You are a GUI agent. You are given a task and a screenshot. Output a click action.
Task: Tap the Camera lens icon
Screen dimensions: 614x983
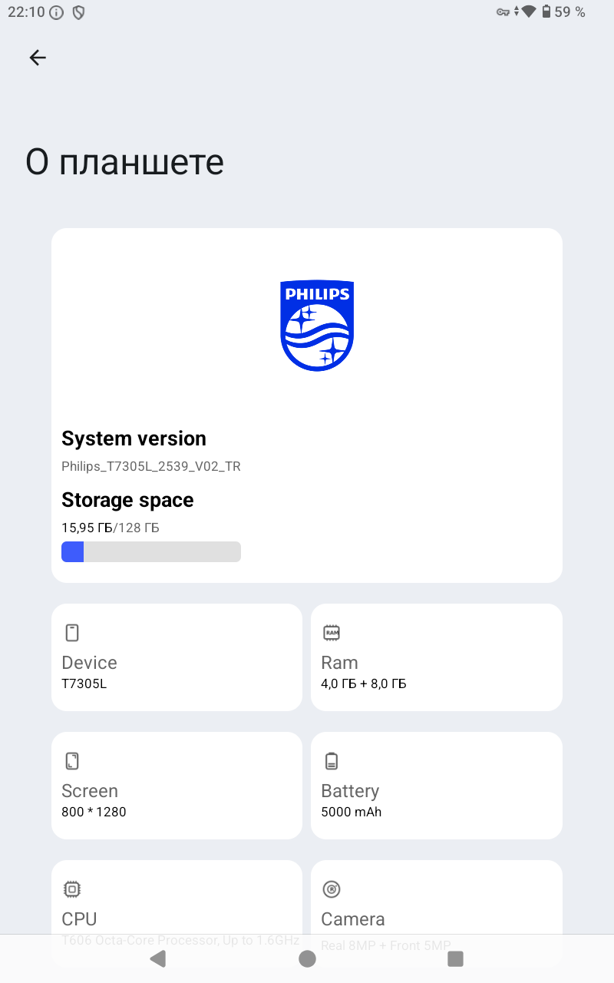[332, 889]
